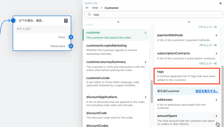Expand discountApplications chevron
The width and height of the screenshot is (224, 127).
(x=145, y=97)
